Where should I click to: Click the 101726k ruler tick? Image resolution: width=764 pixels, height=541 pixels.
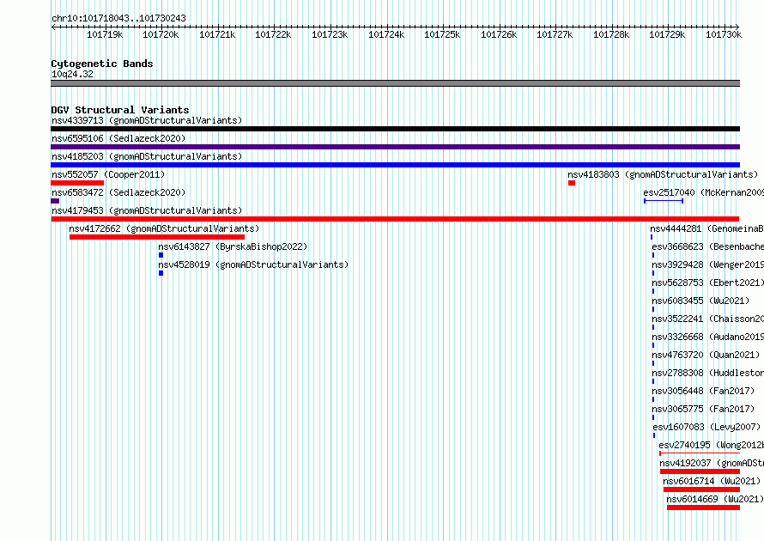click(499, 34)
